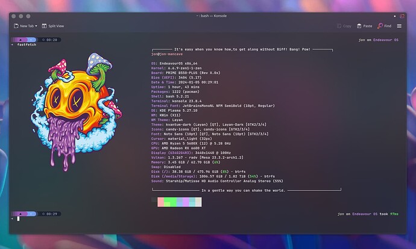Click the Split View button
Image resolution: width=416 pixels, height=249 pixels.
tap(53, 26)
